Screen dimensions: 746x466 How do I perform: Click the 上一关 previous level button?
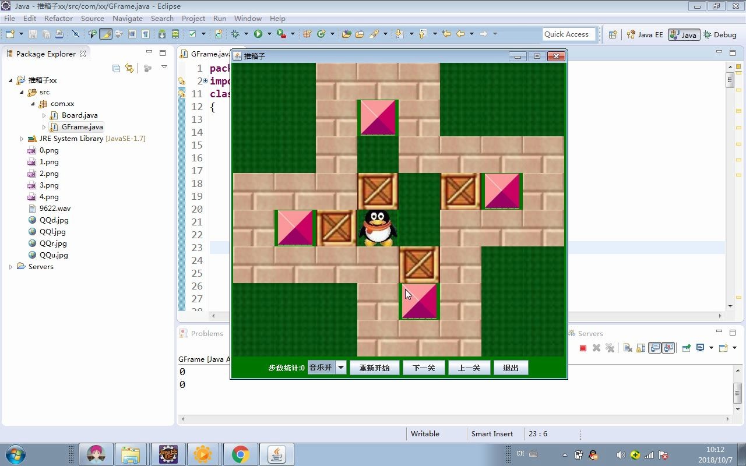click(x=469, y=368)
